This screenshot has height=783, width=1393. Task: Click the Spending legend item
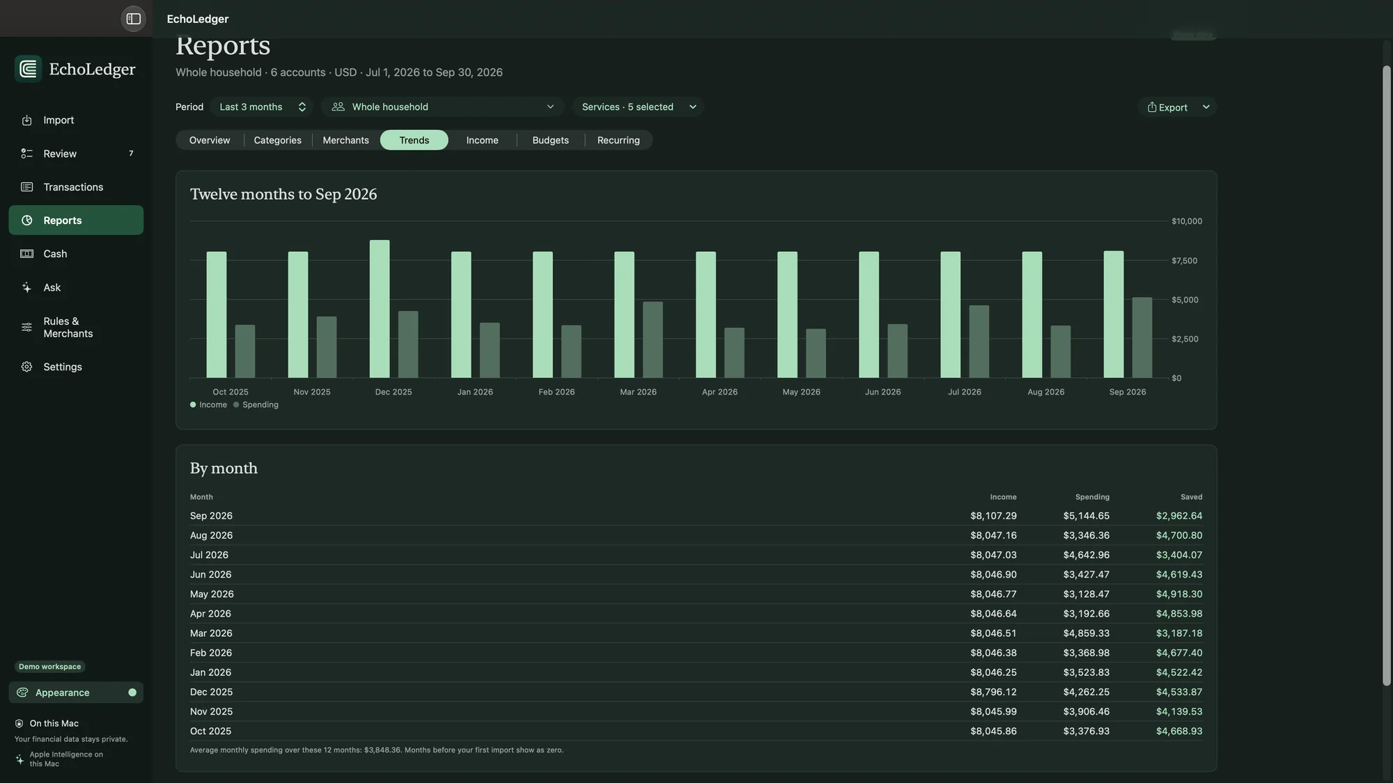tap(256, 405)
